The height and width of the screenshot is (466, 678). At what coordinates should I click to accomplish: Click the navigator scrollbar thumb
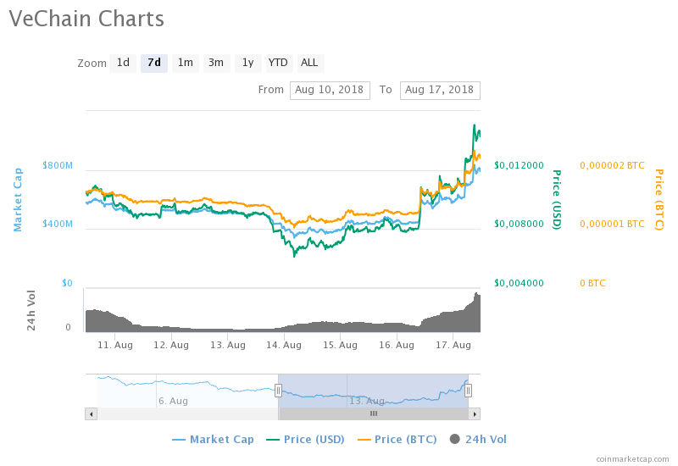point(374,414)
